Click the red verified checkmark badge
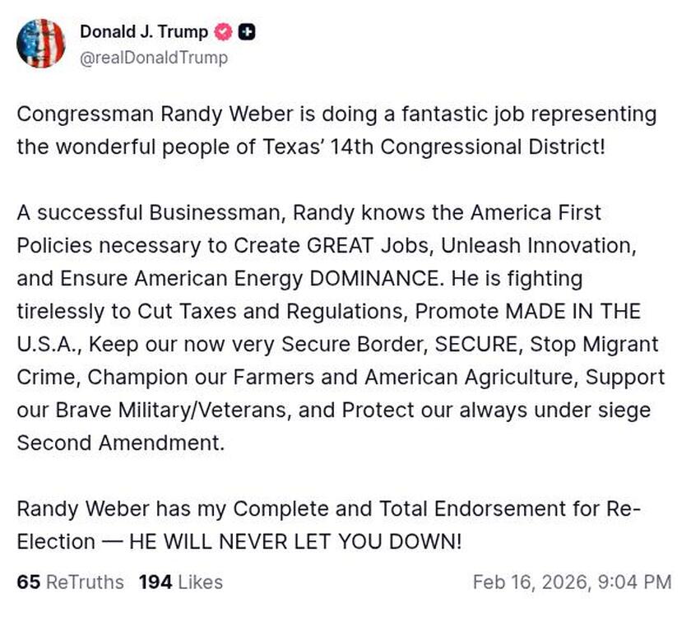Screen dimensions: 691x617 point(222,33)
